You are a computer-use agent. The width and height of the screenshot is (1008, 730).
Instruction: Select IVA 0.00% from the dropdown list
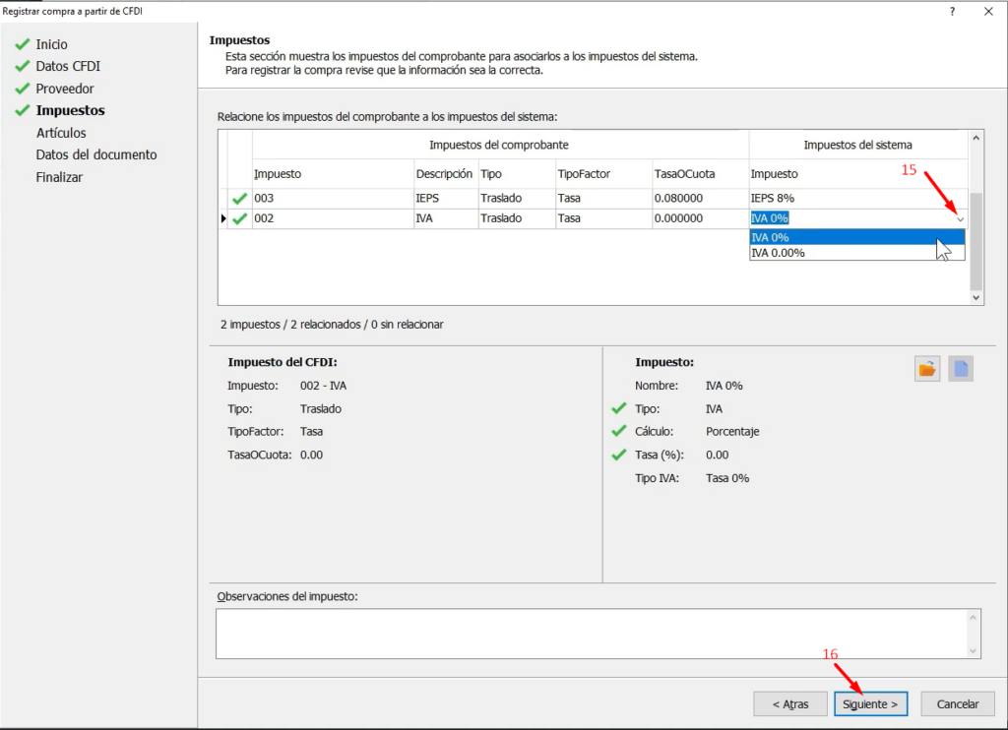778,253
